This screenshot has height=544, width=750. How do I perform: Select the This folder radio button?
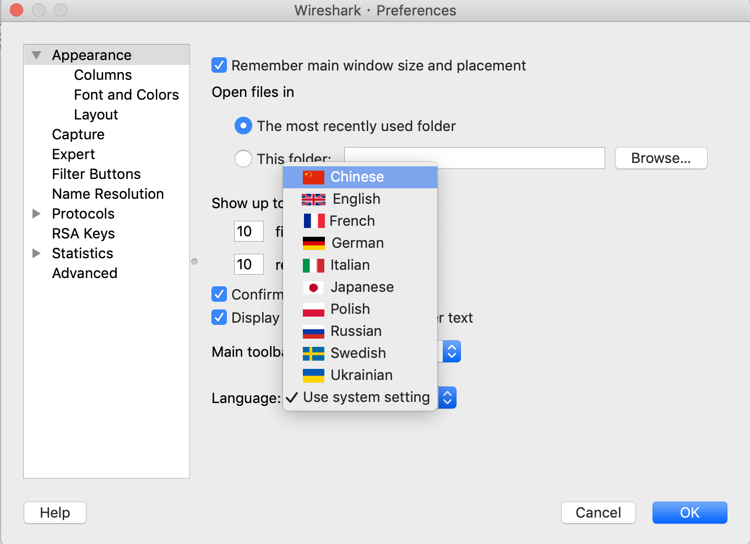point(243,159)
